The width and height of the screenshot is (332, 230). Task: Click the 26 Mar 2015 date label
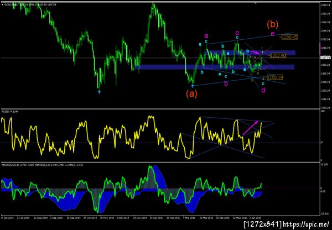point(206,217)
